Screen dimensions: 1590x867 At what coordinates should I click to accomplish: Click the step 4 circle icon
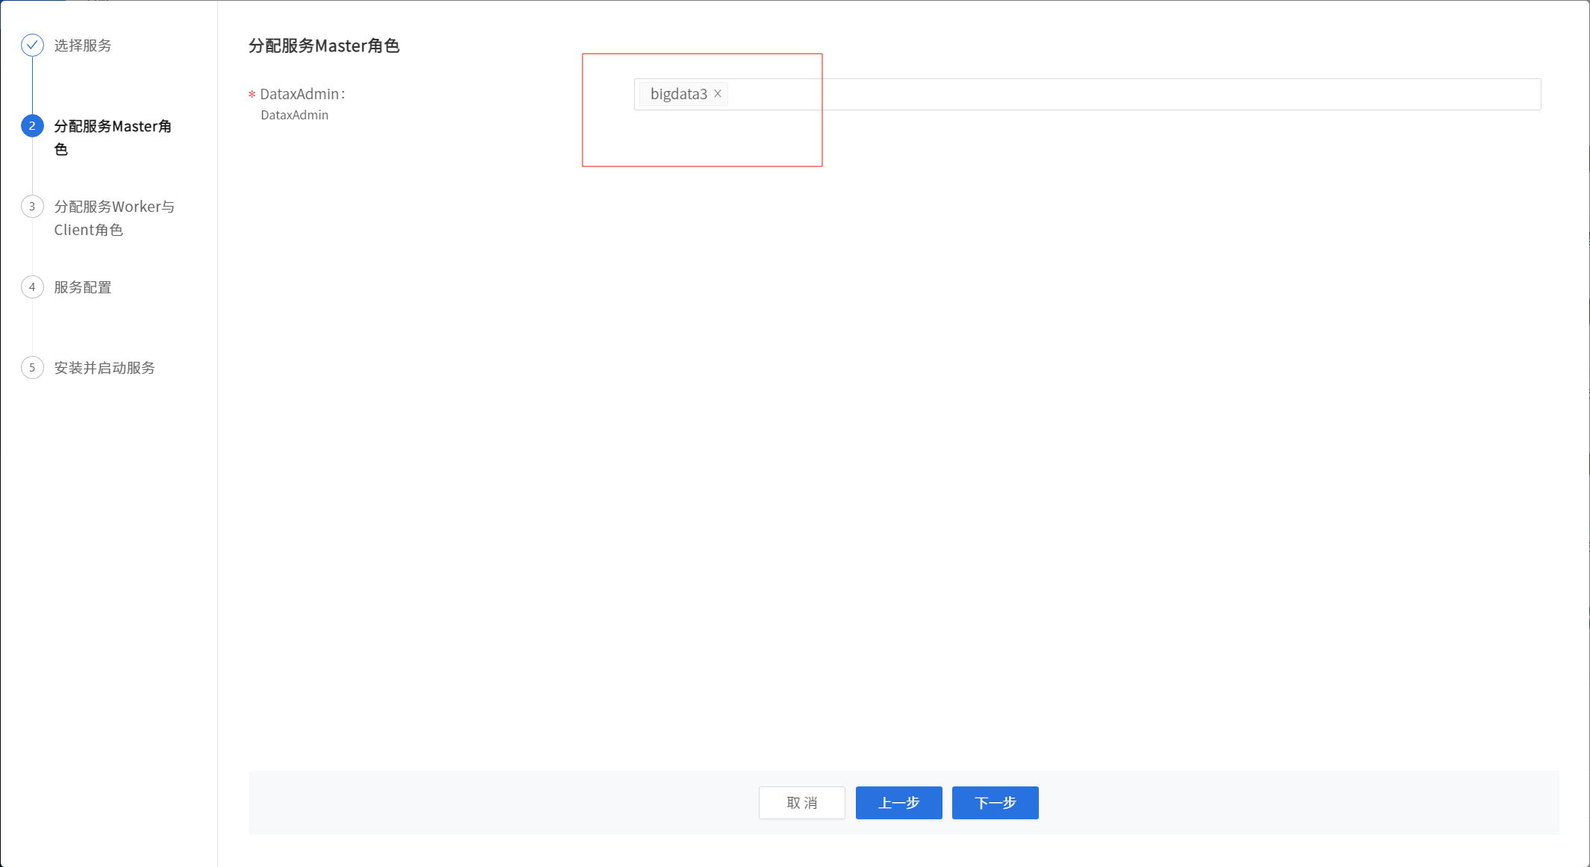click(32, 287)
